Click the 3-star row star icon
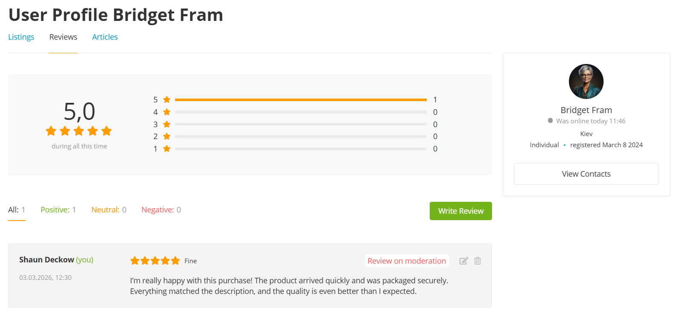Viewport: 680px width, 317px height. click(167, 124)
